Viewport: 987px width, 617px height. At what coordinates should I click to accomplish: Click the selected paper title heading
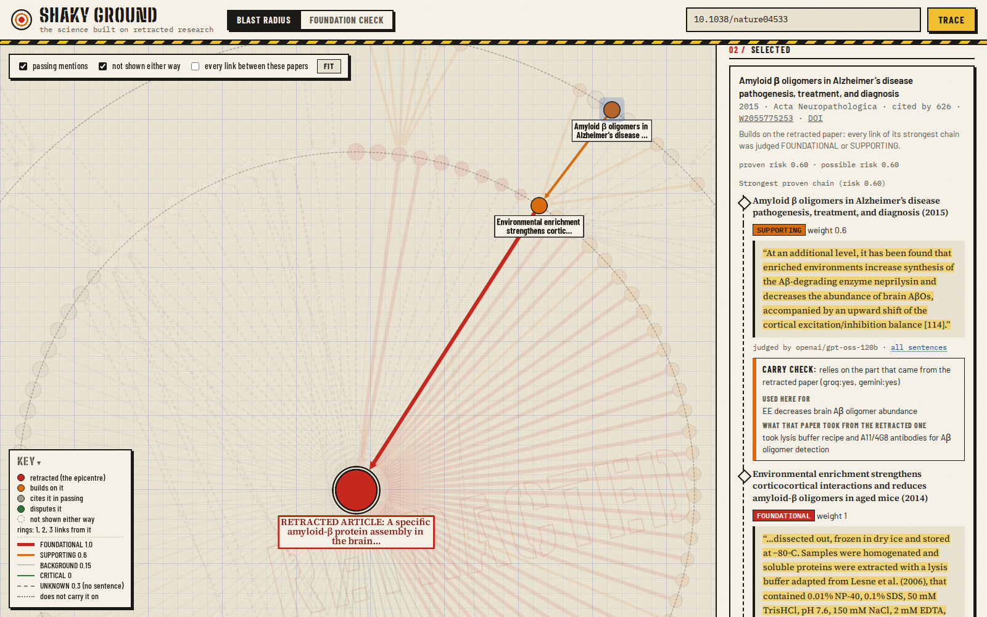point(826,87)
